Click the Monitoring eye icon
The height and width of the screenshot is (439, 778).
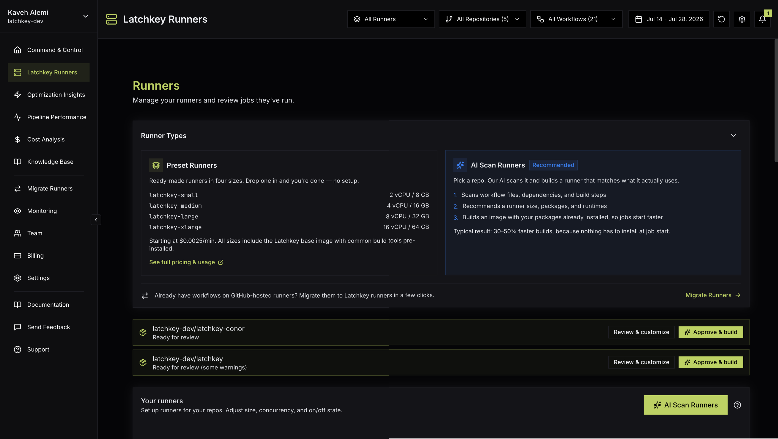(18, 211)
